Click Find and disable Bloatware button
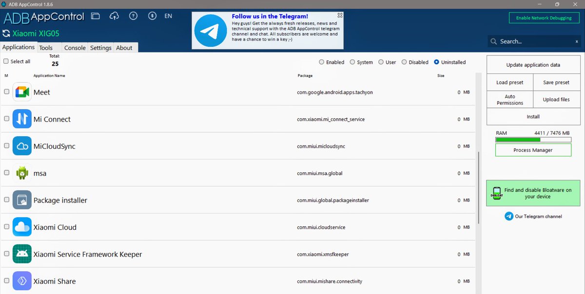585x294 pixels. pyautogui.click(x=533, y=193)
